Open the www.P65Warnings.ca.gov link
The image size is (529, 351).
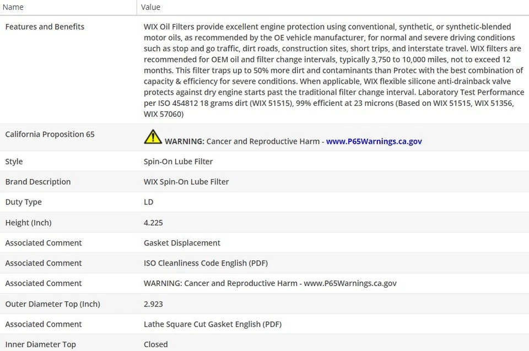[x=374, y=141]
